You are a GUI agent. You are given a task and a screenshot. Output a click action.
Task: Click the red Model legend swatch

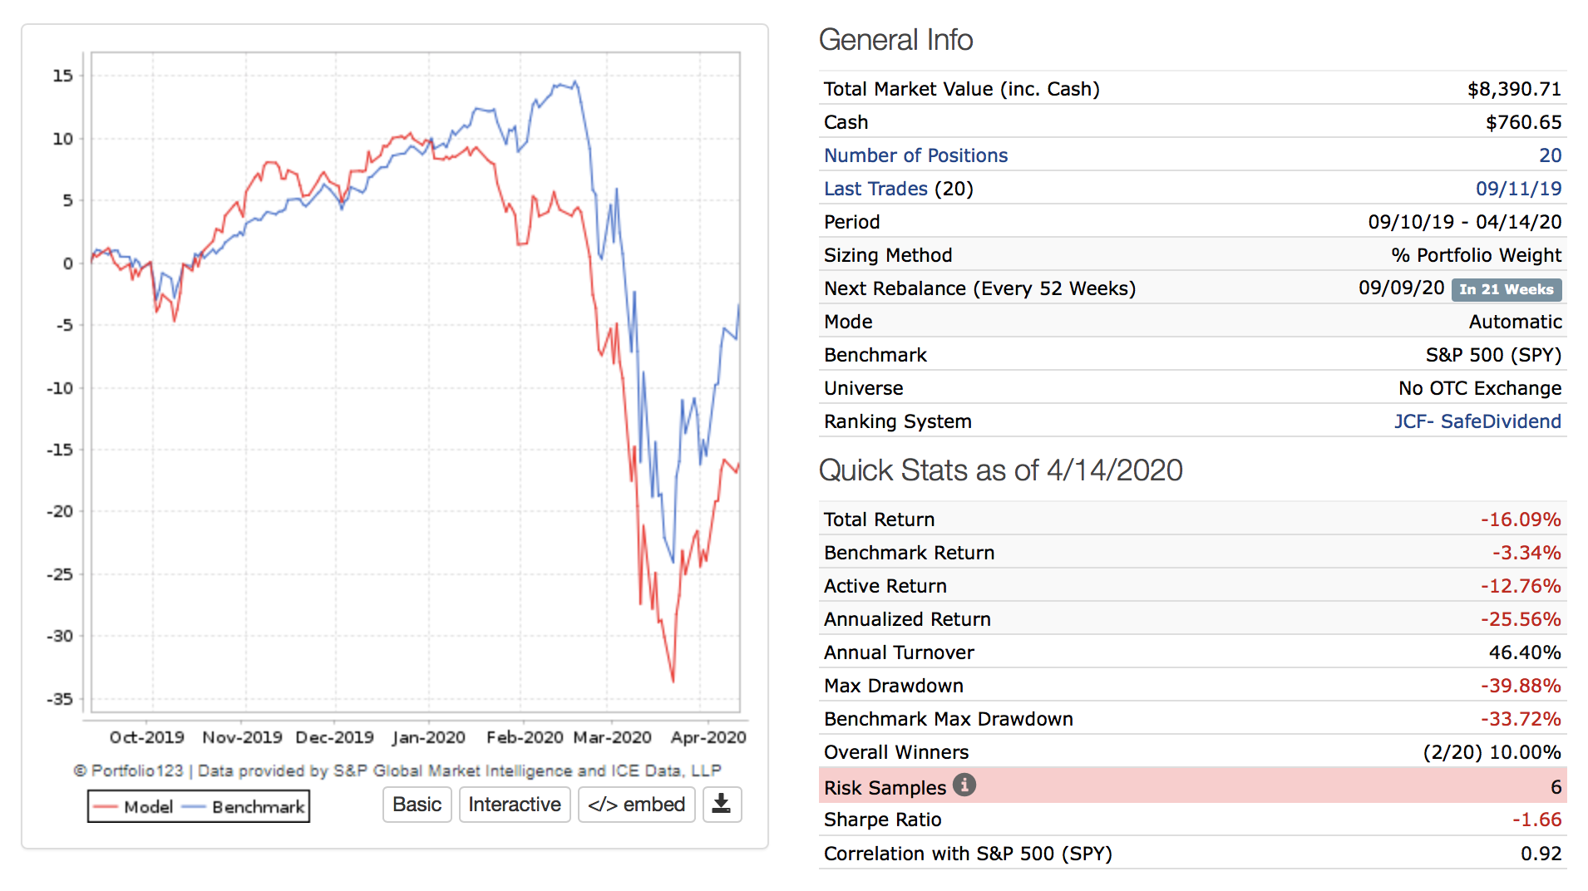(x=106, y=807)
